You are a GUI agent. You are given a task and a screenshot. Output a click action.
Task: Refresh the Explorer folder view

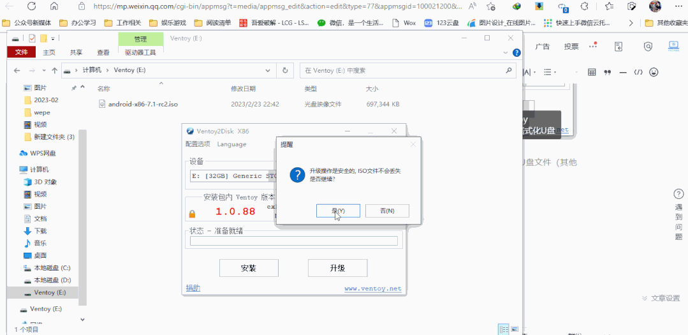coord(285,70)
